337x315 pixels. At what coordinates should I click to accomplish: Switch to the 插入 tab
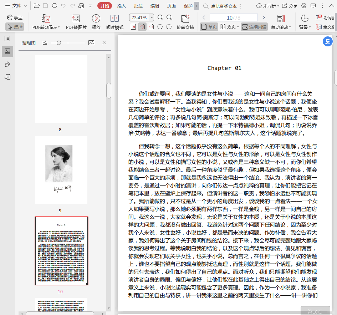tap(122, 6)
